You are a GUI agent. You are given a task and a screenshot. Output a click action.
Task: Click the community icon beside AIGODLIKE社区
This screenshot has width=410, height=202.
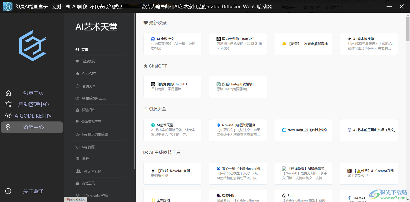8,116
